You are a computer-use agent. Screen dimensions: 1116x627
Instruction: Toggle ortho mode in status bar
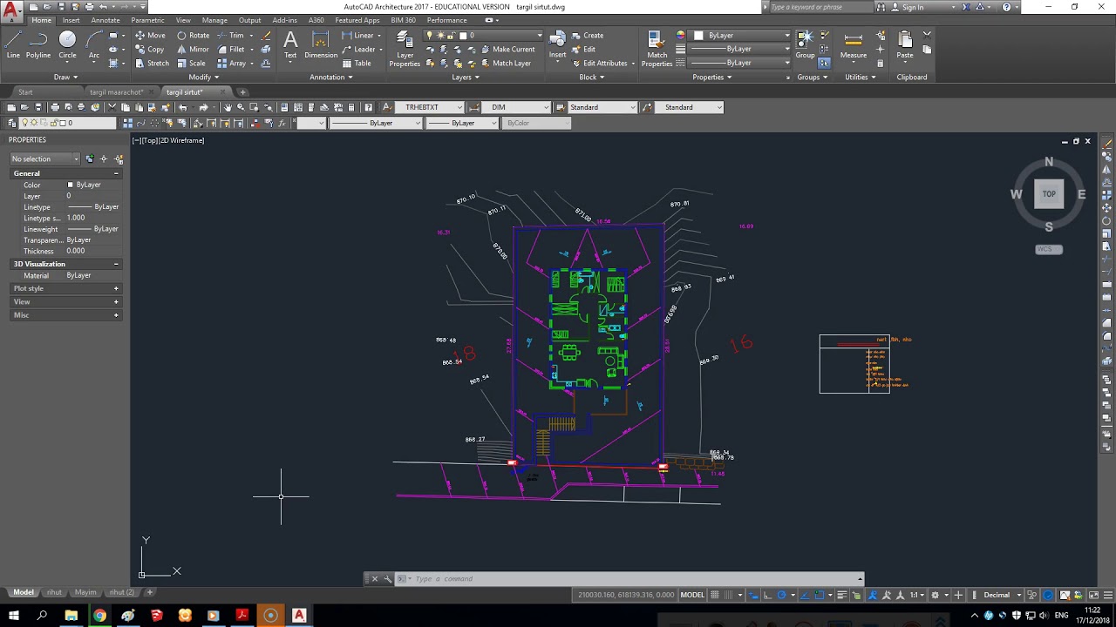pyautogui.click(x=767, y=595)
